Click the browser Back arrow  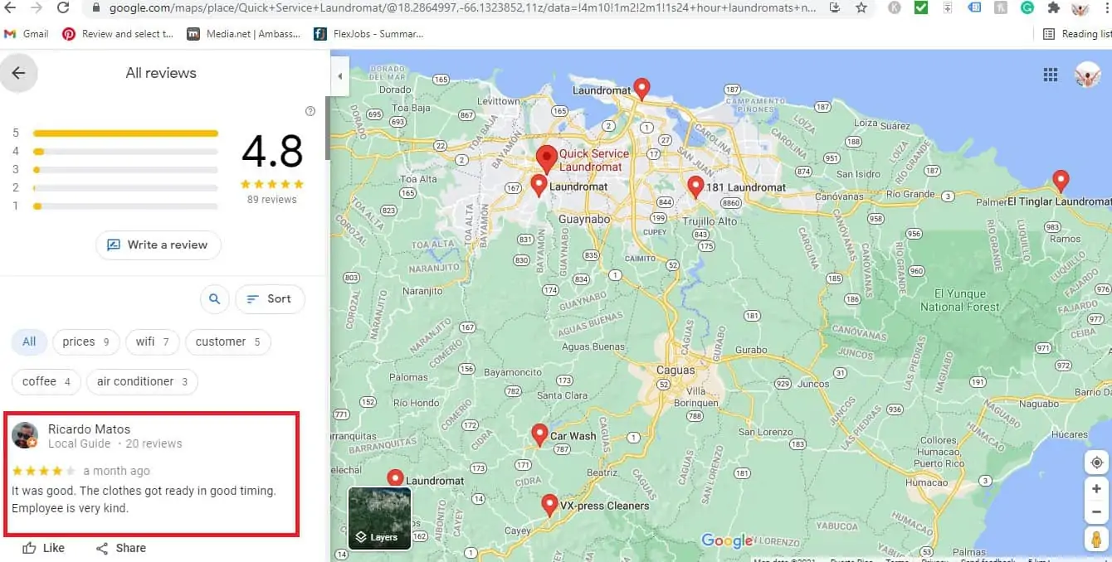click(x=12, y=7)
